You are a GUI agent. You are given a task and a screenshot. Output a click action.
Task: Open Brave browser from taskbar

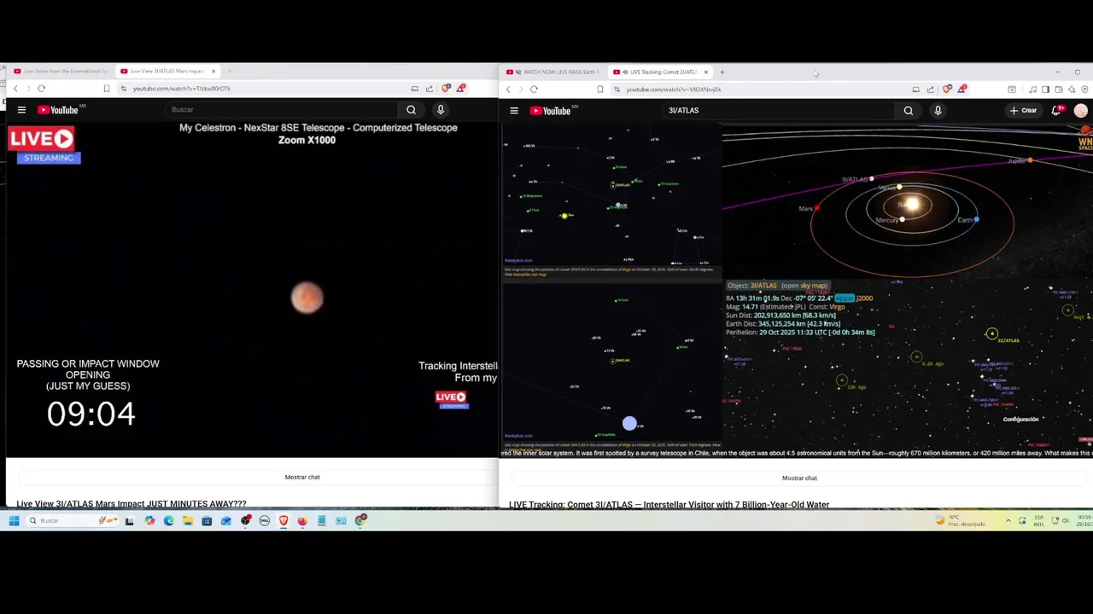pos(283,520)
